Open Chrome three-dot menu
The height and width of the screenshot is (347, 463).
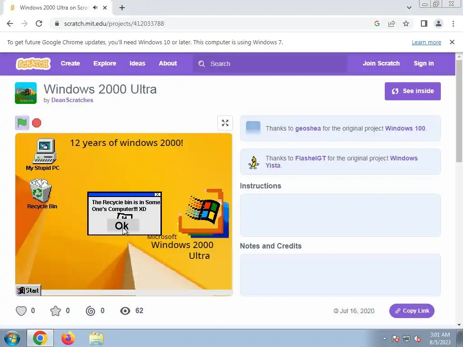click(x=453, y=23)
